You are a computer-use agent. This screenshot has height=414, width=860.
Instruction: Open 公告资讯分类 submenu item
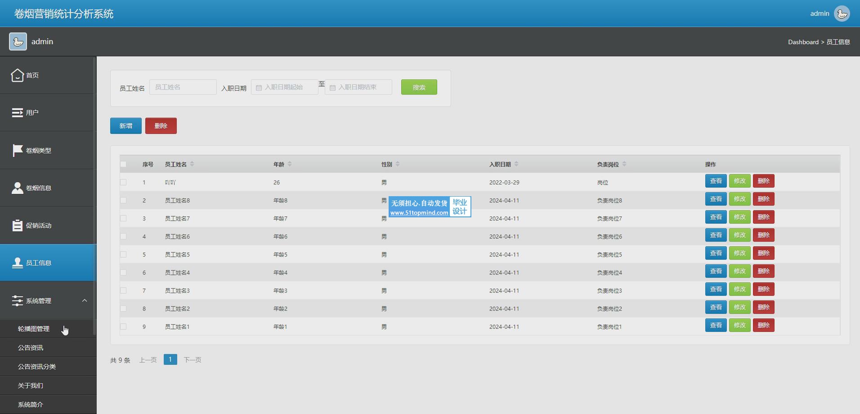pos(48,367)
